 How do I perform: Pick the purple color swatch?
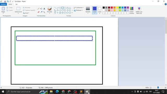click(x=128, y=8)
